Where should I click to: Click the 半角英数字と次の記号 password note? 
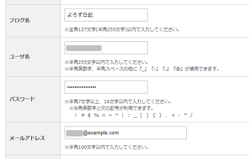click(111, 108)
